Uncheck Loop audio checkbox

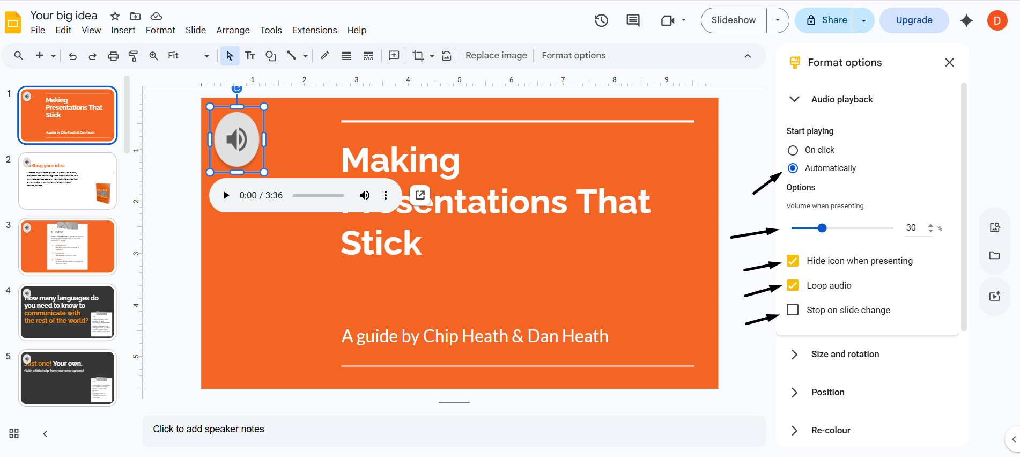[x=793, y=285]
